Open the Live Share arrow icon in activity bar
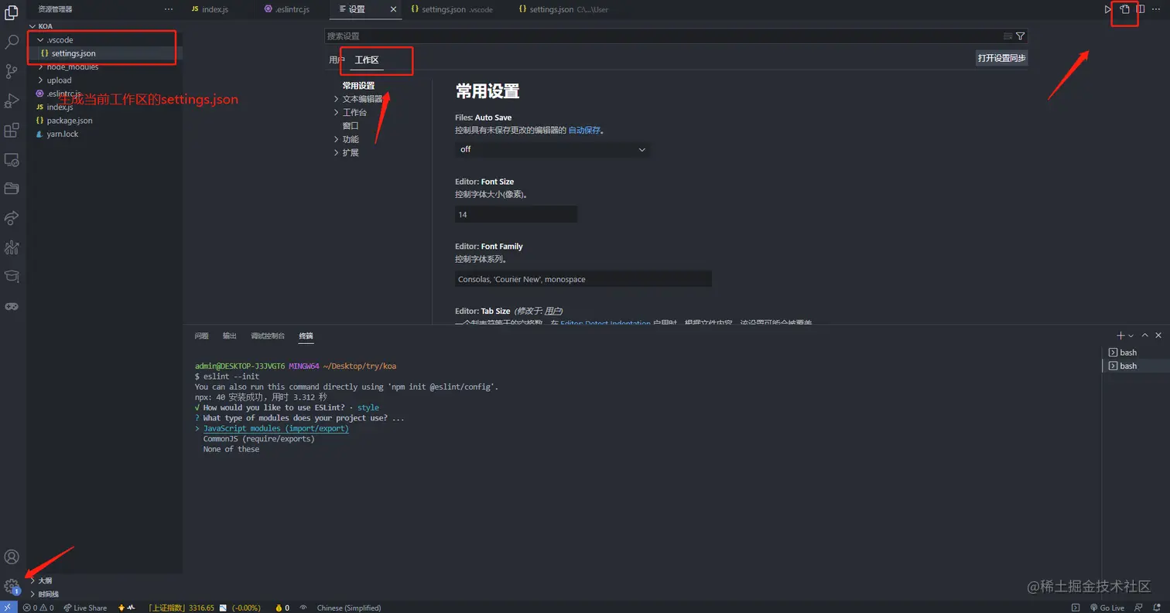The width and height of the screenshot is (1170, 613). coord(12,217)
